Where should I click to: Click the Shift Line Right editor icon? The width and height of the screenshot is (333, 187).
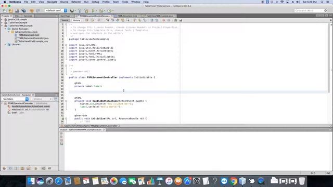pyautogui.click(x=157, y=20)
